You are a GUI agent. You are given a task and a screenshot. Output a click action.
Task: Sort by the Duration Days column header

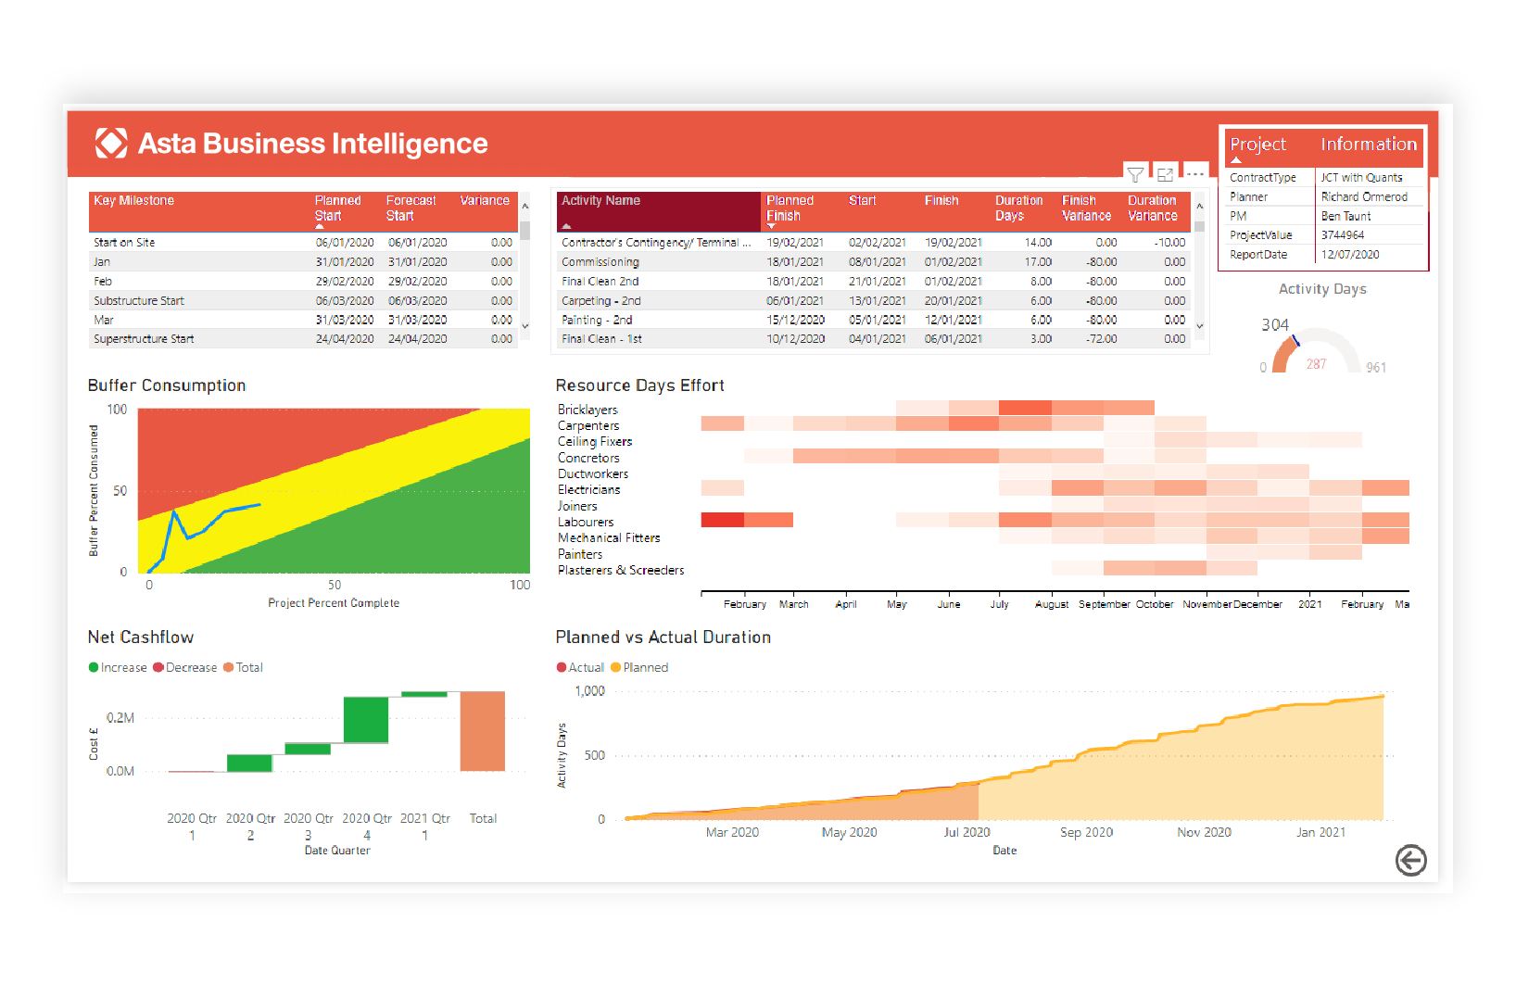click(1018, 208)
